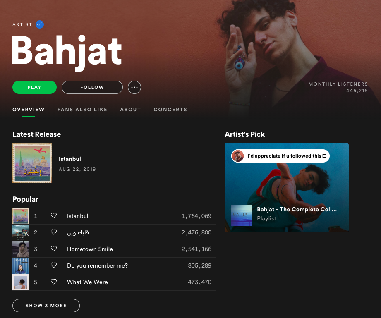Viewport: 381px width, 318px height.
Task: Open the three-dots more options menu
Action: point(134,87)
